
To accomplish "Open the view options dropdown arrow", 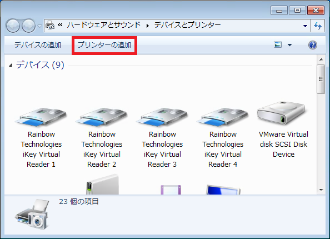I will pos(290,45).
